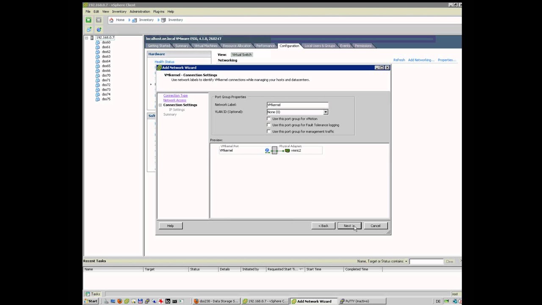
Task: Select the 192.168.0.7 host in tree
Action: pyautogui.click(x=105, y=38)
